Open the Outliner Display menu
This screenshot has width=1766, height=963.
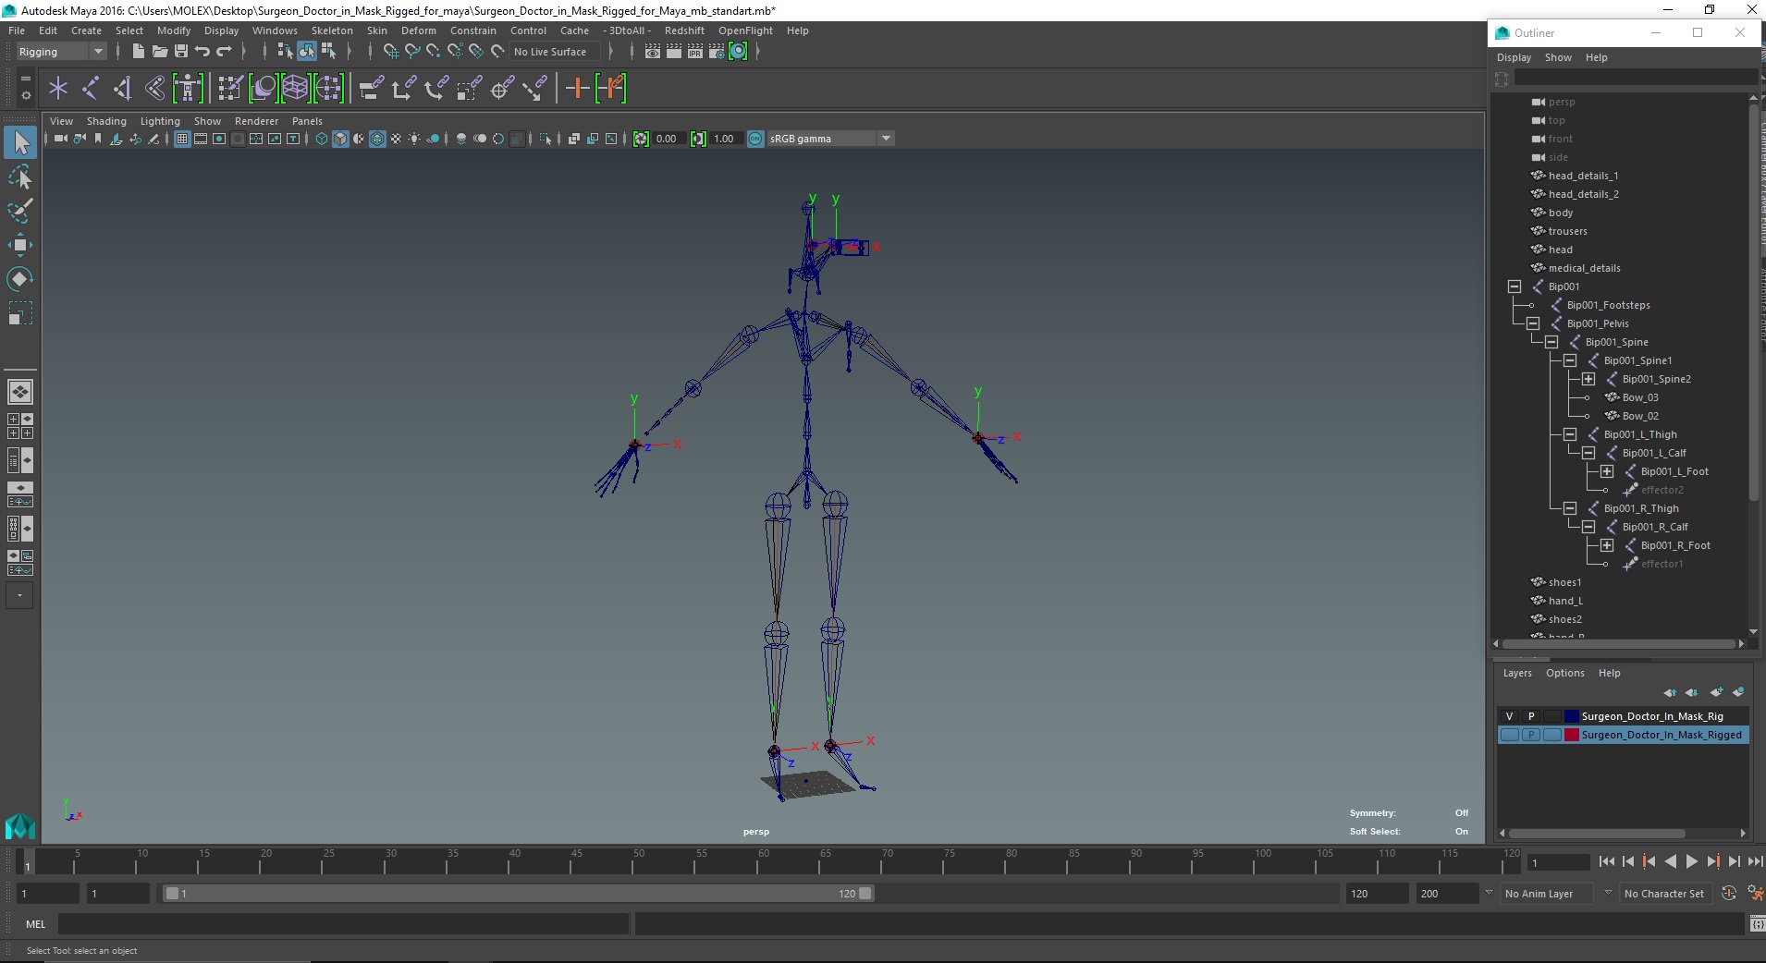click(x=1515, y=57)
